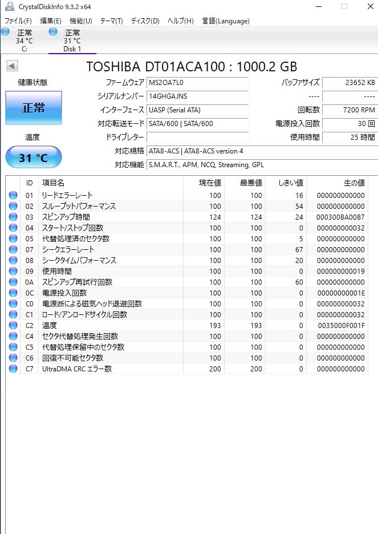
Task: Go to previous disk with left arrow
Action: click(12, 66)
